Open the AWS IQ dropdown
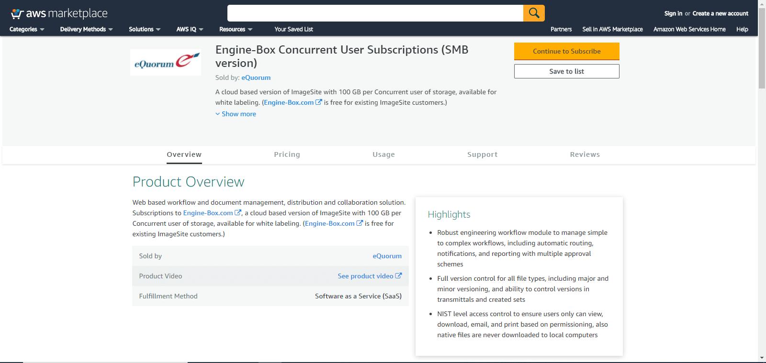The image size is (766, 363). click(x=190, y=29)
